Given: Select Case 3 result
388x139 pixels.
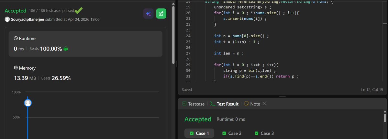Looking at the screenshot, I should [264, 133].
